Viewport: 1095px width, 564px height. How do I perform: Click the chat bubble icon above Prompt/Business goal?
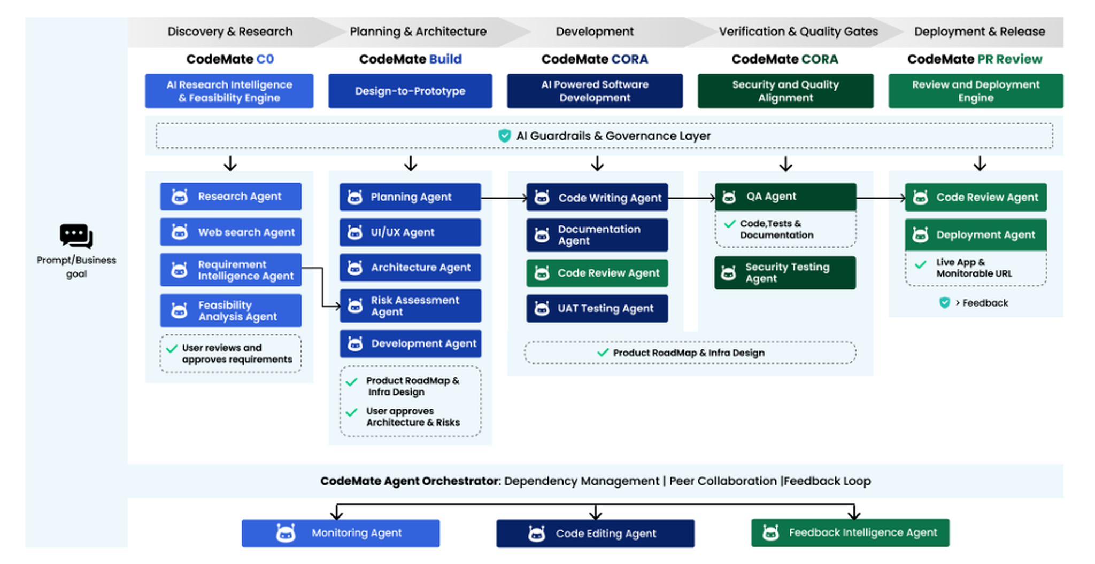point(76,236)
